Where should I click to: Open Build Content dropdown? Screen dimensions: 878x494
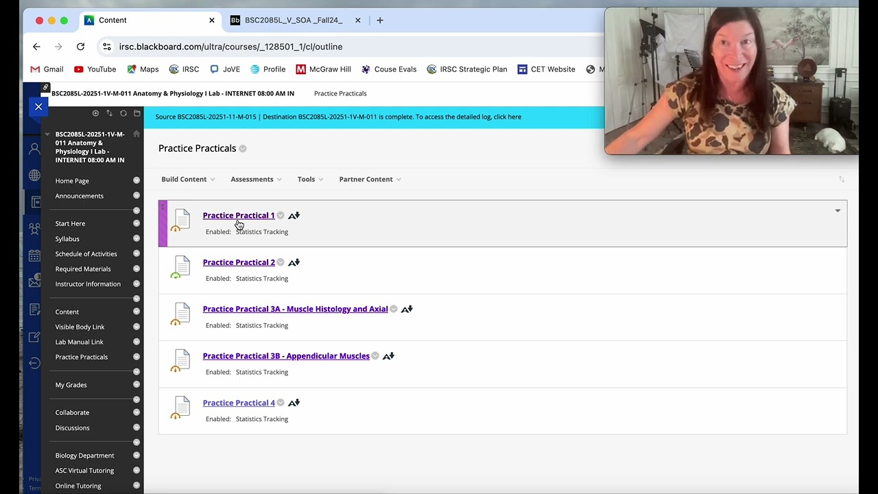click(188, 179)
